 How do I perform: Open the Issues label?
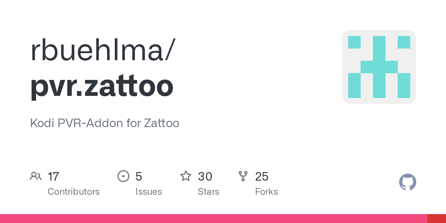(x=149, y=192)
